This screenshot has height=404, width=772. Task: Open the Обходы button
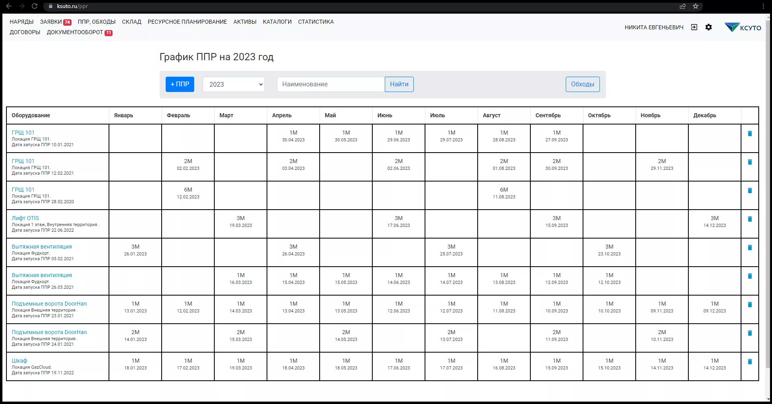pyautogui.click(x=582, y=84)
